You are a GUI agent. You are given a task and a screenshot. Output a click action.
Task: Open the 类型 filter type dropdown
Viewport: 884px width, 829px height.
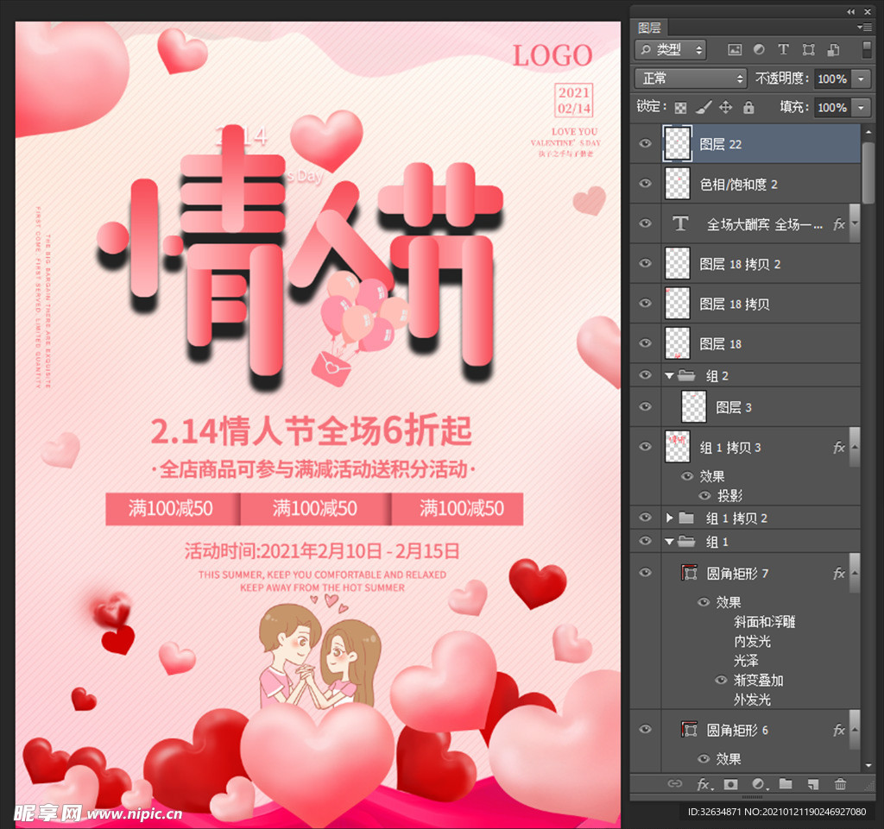click(671, 49)
